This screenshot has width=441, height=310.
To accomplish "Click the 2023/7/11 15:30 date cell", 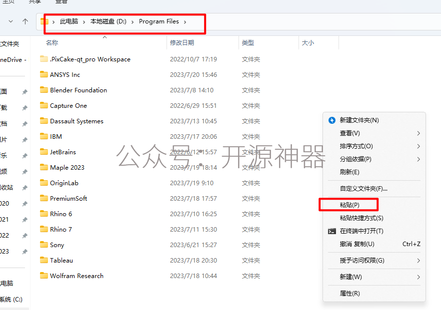I will pos(193,230).
